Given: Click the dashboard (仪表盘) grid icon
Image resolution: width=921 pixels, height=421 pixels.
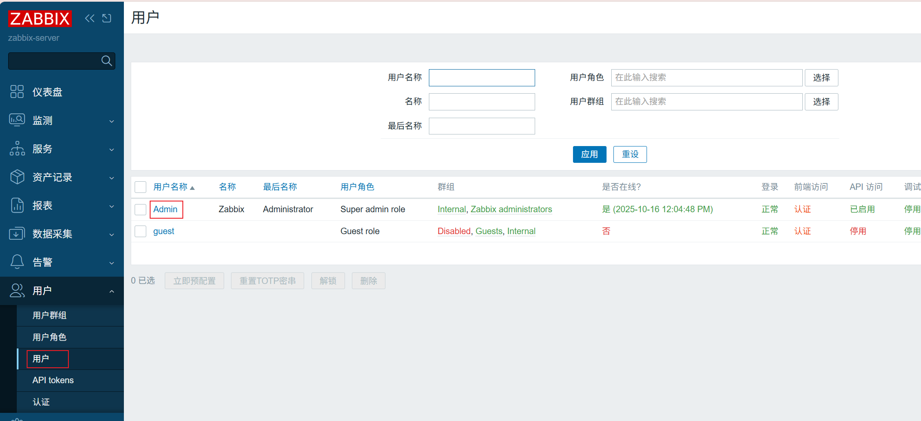Looking at the screenshot, I should [x=17, y=92].
